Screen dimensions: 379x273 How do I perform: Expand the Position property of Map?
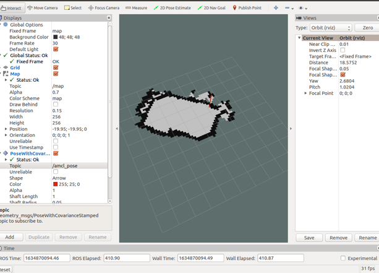(6, 129)
